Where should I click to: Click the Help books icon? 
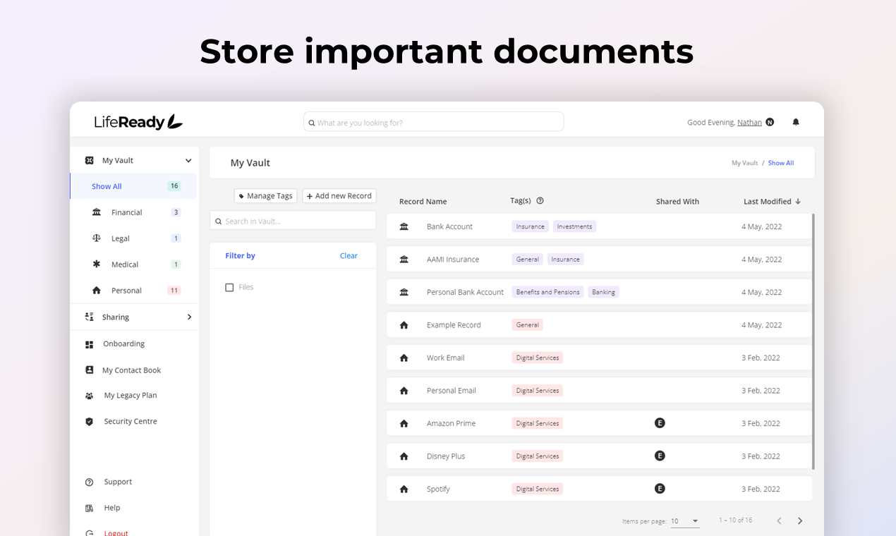tap(90, 508)
